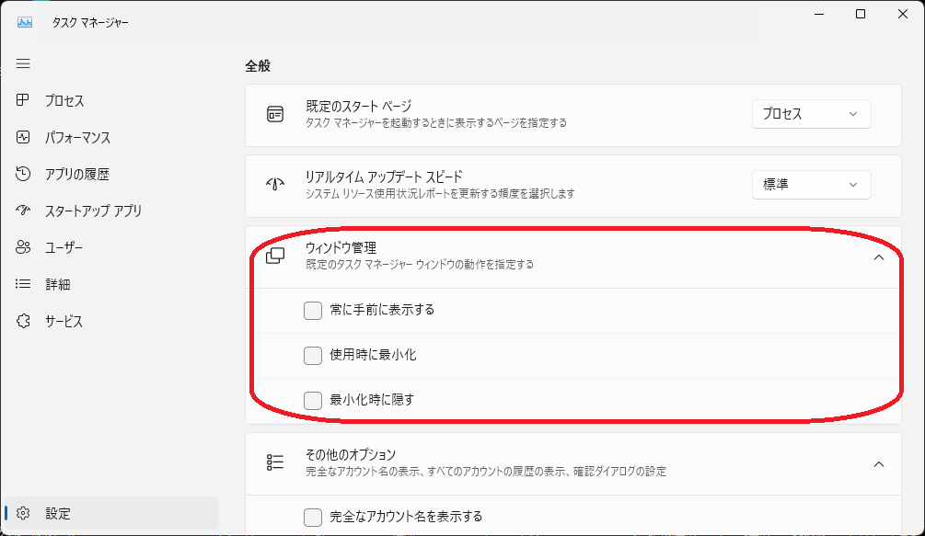The image size is (925, 536).
Task: Select the 標準 value in update speed
Action: (x=811, y=185)
